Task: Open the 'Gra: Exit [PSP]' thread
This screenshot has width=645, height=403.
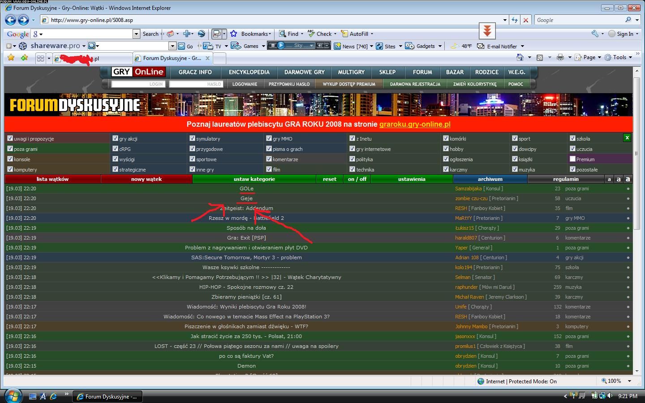Action: click(x=246, y=238)
